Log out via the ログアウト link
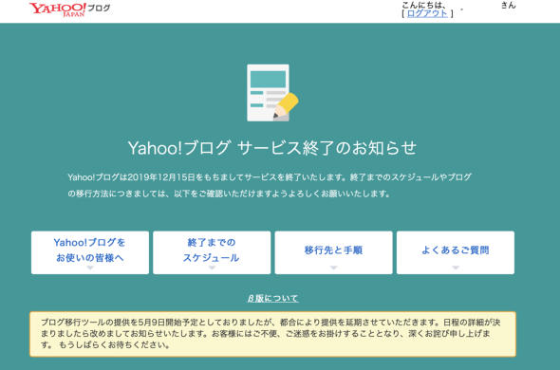 point(427,13)
